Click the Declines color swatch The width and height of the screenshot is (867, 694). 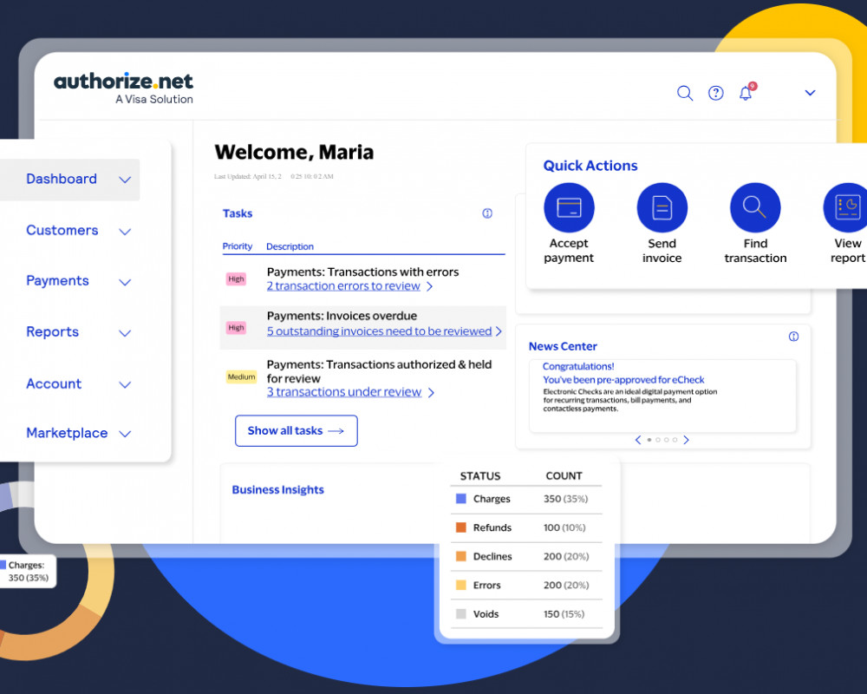tap(460, 556)
